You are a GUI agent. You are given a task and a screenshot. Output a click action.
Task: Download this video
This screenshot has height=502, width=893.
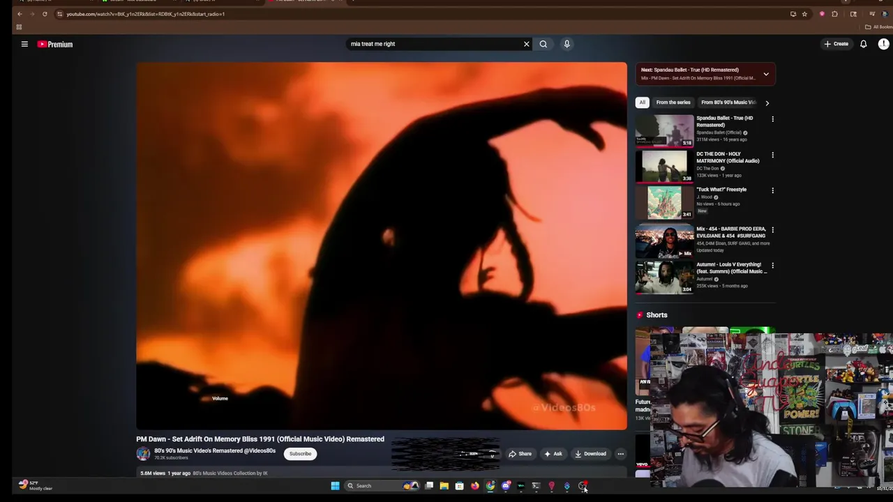(x=590, y=454)
